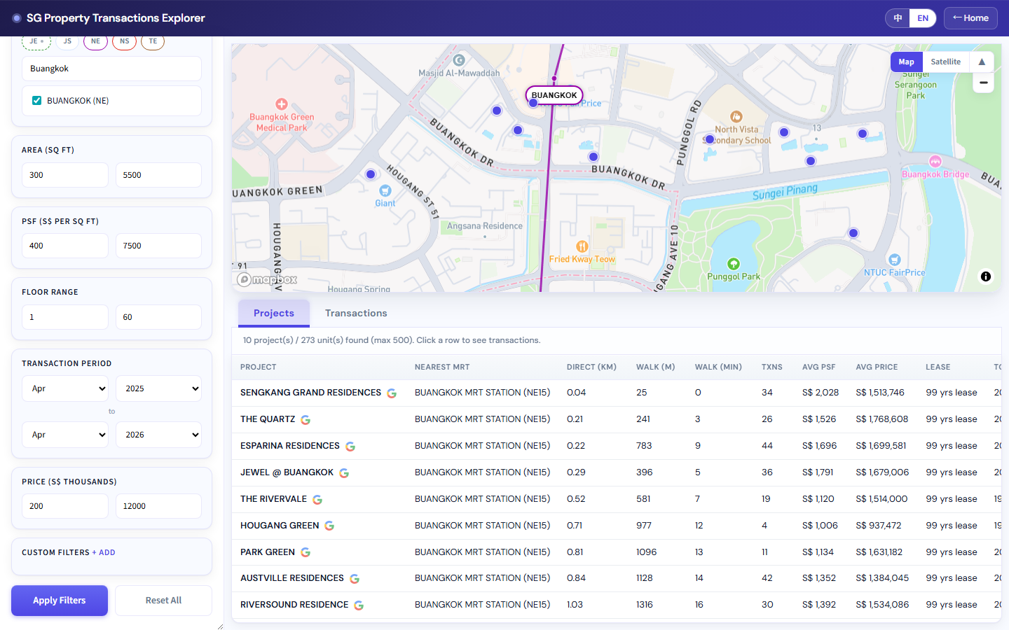Switch language to EN

[x=923, y=18]
